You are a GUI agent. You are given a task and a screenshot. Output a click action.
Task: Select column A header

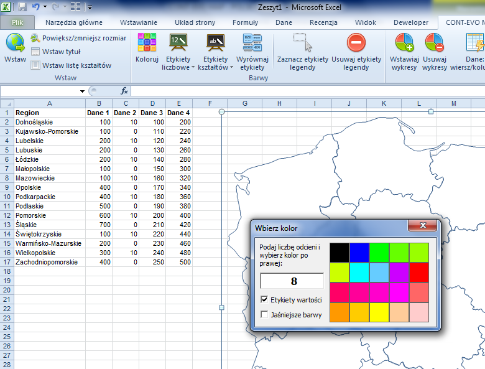tap(50, 103)
